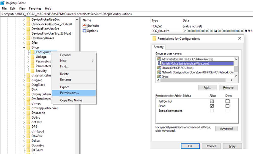Viewport: 253px width, 154px height.
Task: Expand the DevicePickerUserSvc tree node
Action: point(24,20)
